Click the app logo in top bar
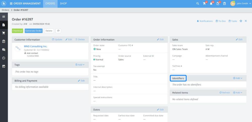The width and height of the screenshot is (252, 122). (x=4, y=4)
